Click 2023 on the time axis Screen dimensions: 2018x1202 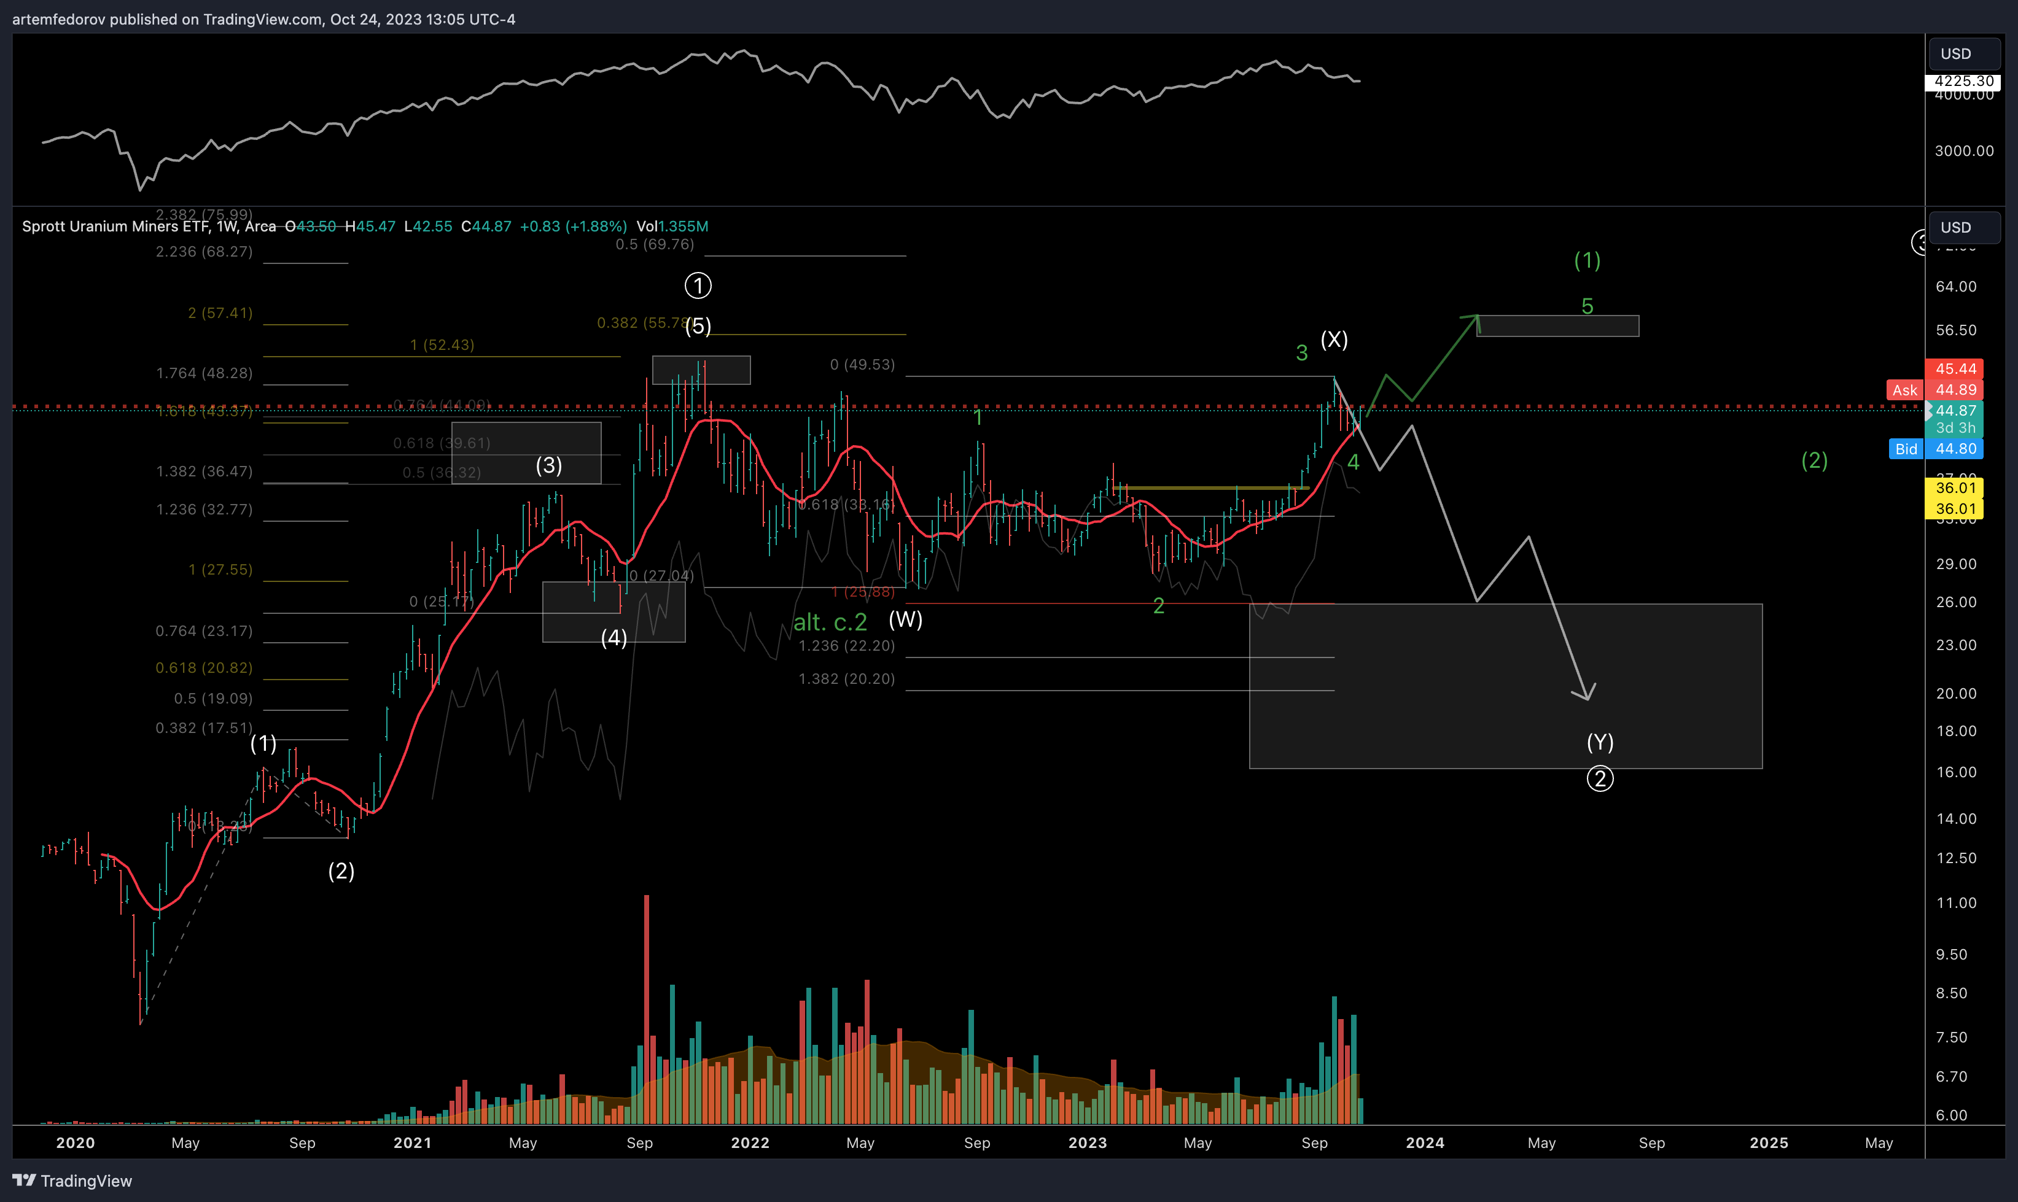point(1087,1143)
